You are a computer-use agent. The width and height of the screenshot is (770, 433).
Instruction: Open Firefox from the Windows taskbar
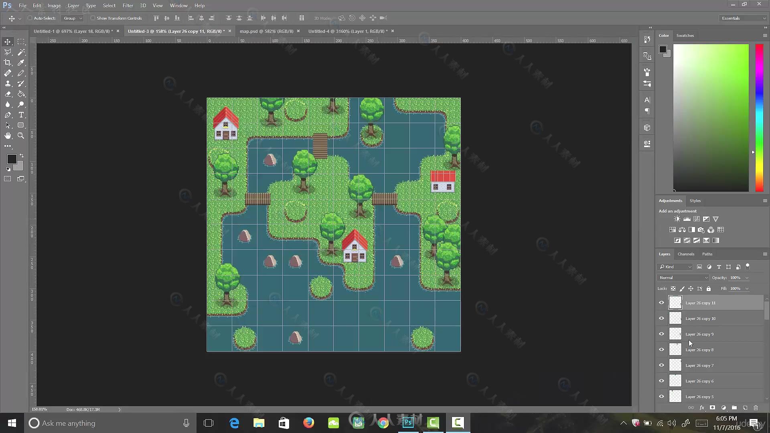[x=308, y=423]
